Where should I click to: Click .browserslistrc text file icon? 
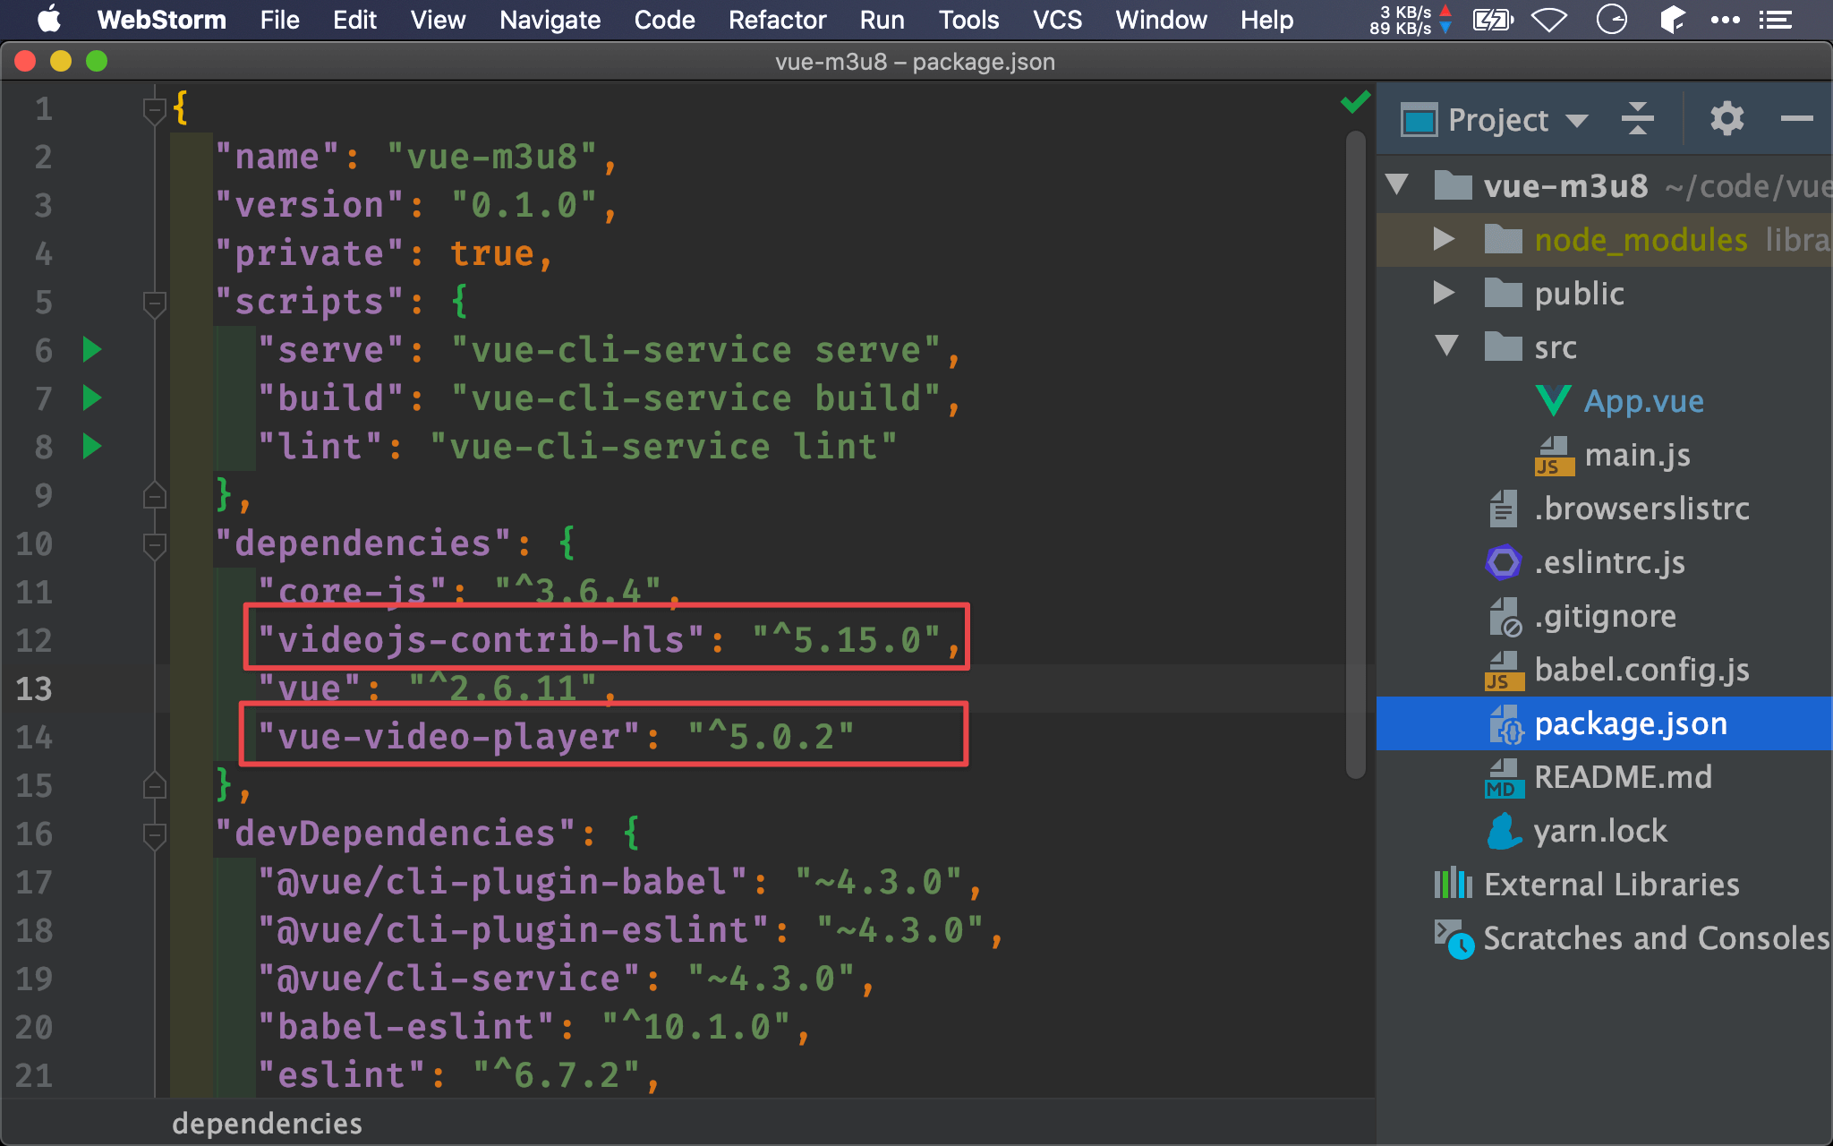click(x=1504, y=509)
